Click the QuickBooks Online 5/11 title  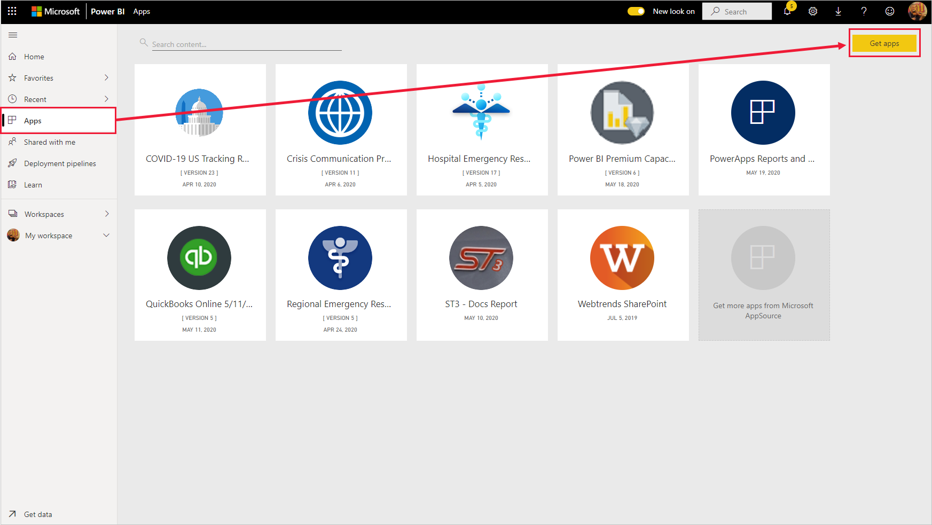(199, 304)
